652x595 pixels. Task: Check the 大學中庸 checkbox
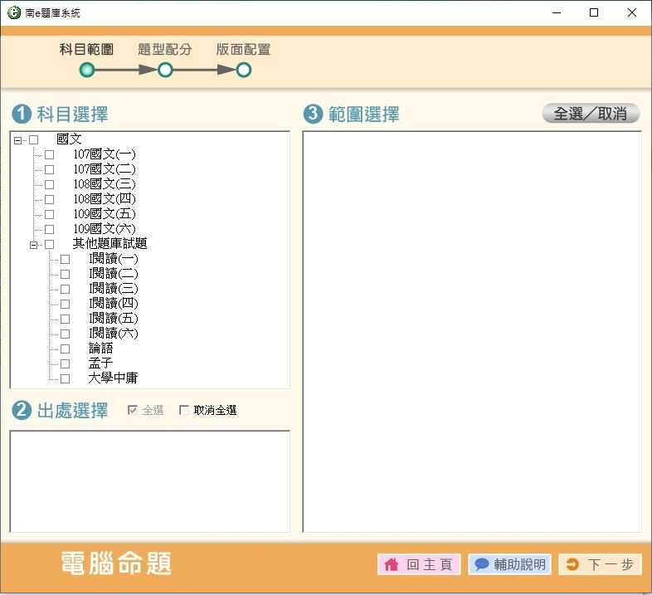[x=66, y=378]
